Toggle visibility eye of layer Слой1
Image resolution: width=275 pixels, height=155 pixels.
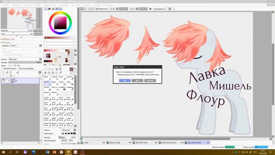[3, 80]
